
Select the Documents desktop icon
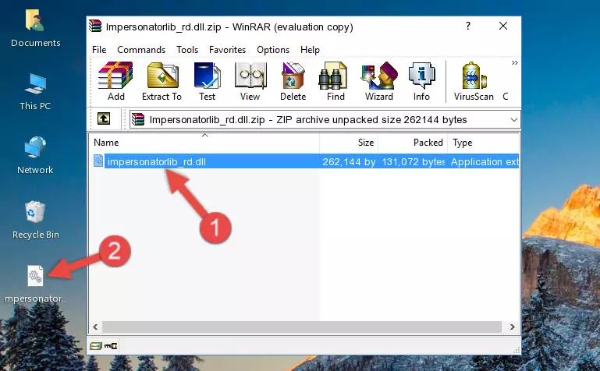click(35, 29)
